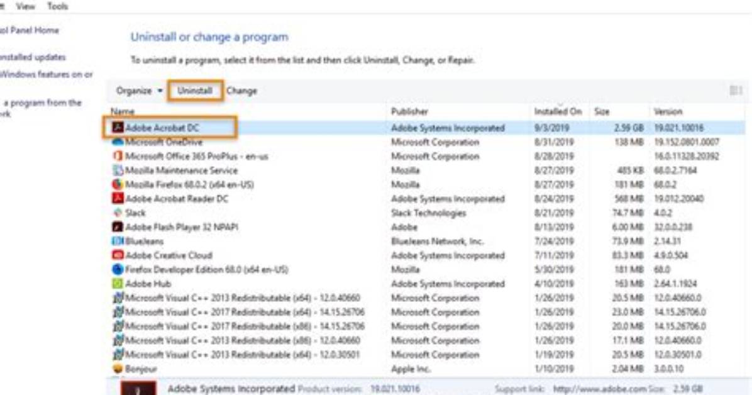
Task: Open Windows features on or off link
Action: coord(46,74)
